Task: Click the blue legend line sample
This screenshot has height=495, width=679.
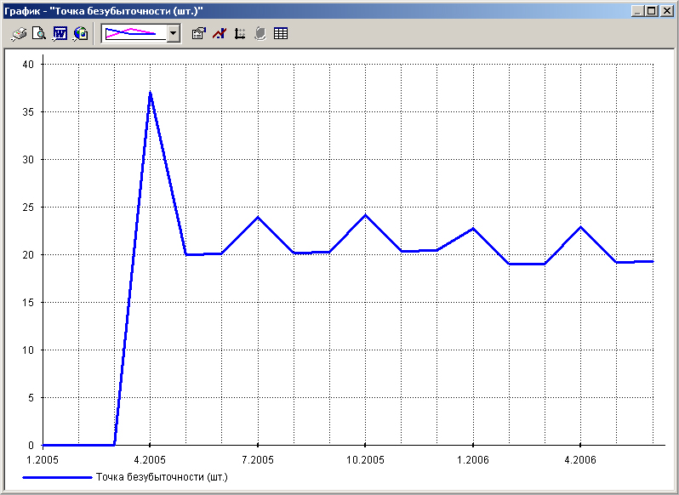Action: click(x=57, y=477)
